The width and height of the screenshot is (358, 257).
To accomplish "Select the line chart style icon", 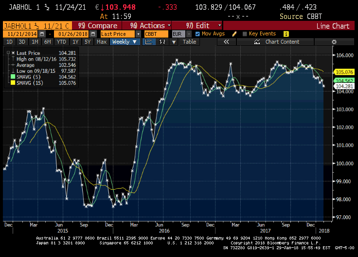I will [149, 42].
